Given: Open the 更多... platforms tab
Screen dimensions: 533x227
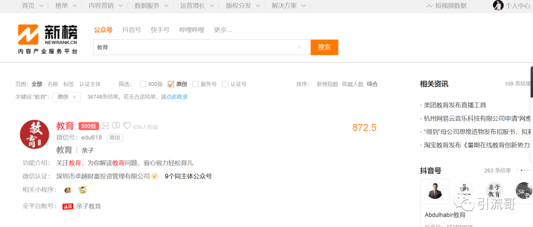Looking at the screenshot, I should point(223,30).
